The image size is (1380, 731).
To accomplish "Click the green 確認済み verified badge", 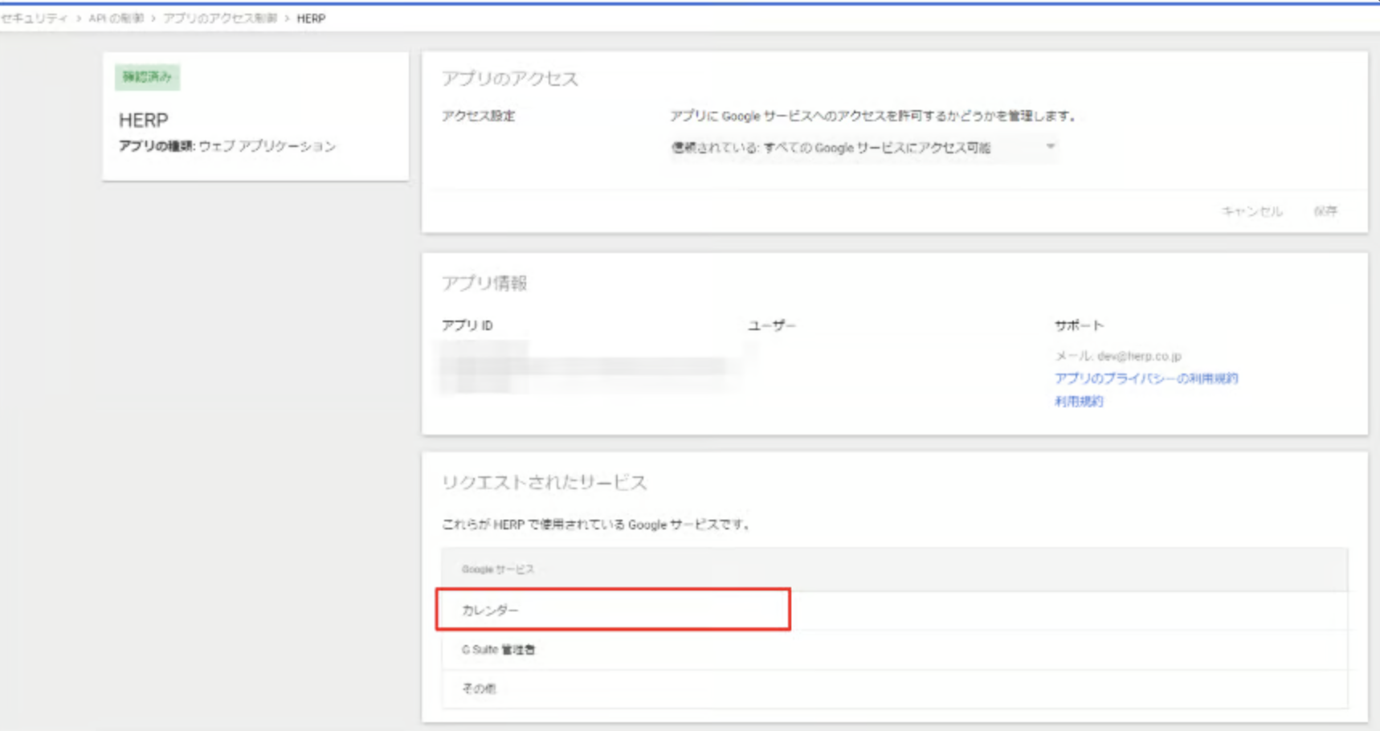I will tap(147, 77).
